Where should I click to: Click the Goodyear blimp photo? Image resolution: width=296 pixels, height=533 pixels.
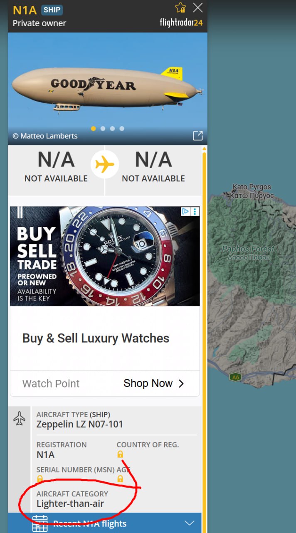(107, 89)
